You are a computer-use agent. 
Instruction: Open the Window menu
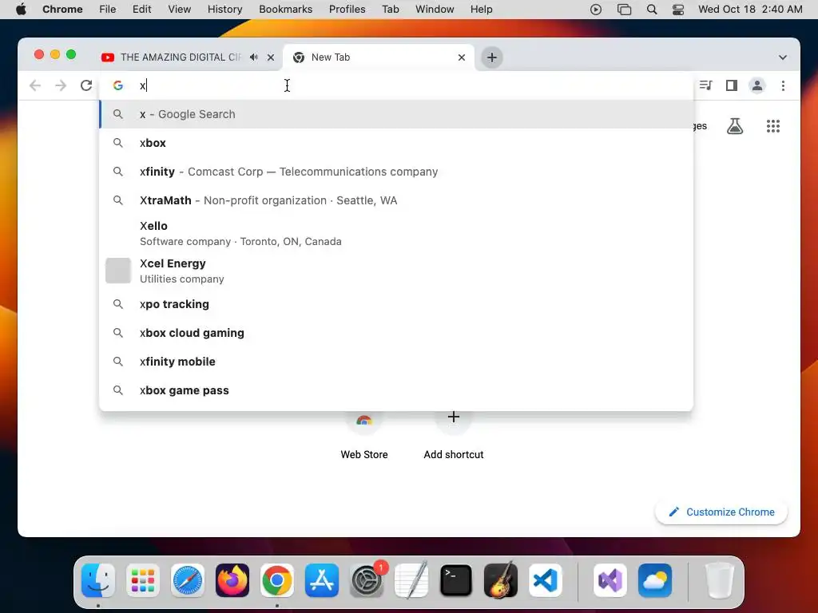[x=435, y=10]
